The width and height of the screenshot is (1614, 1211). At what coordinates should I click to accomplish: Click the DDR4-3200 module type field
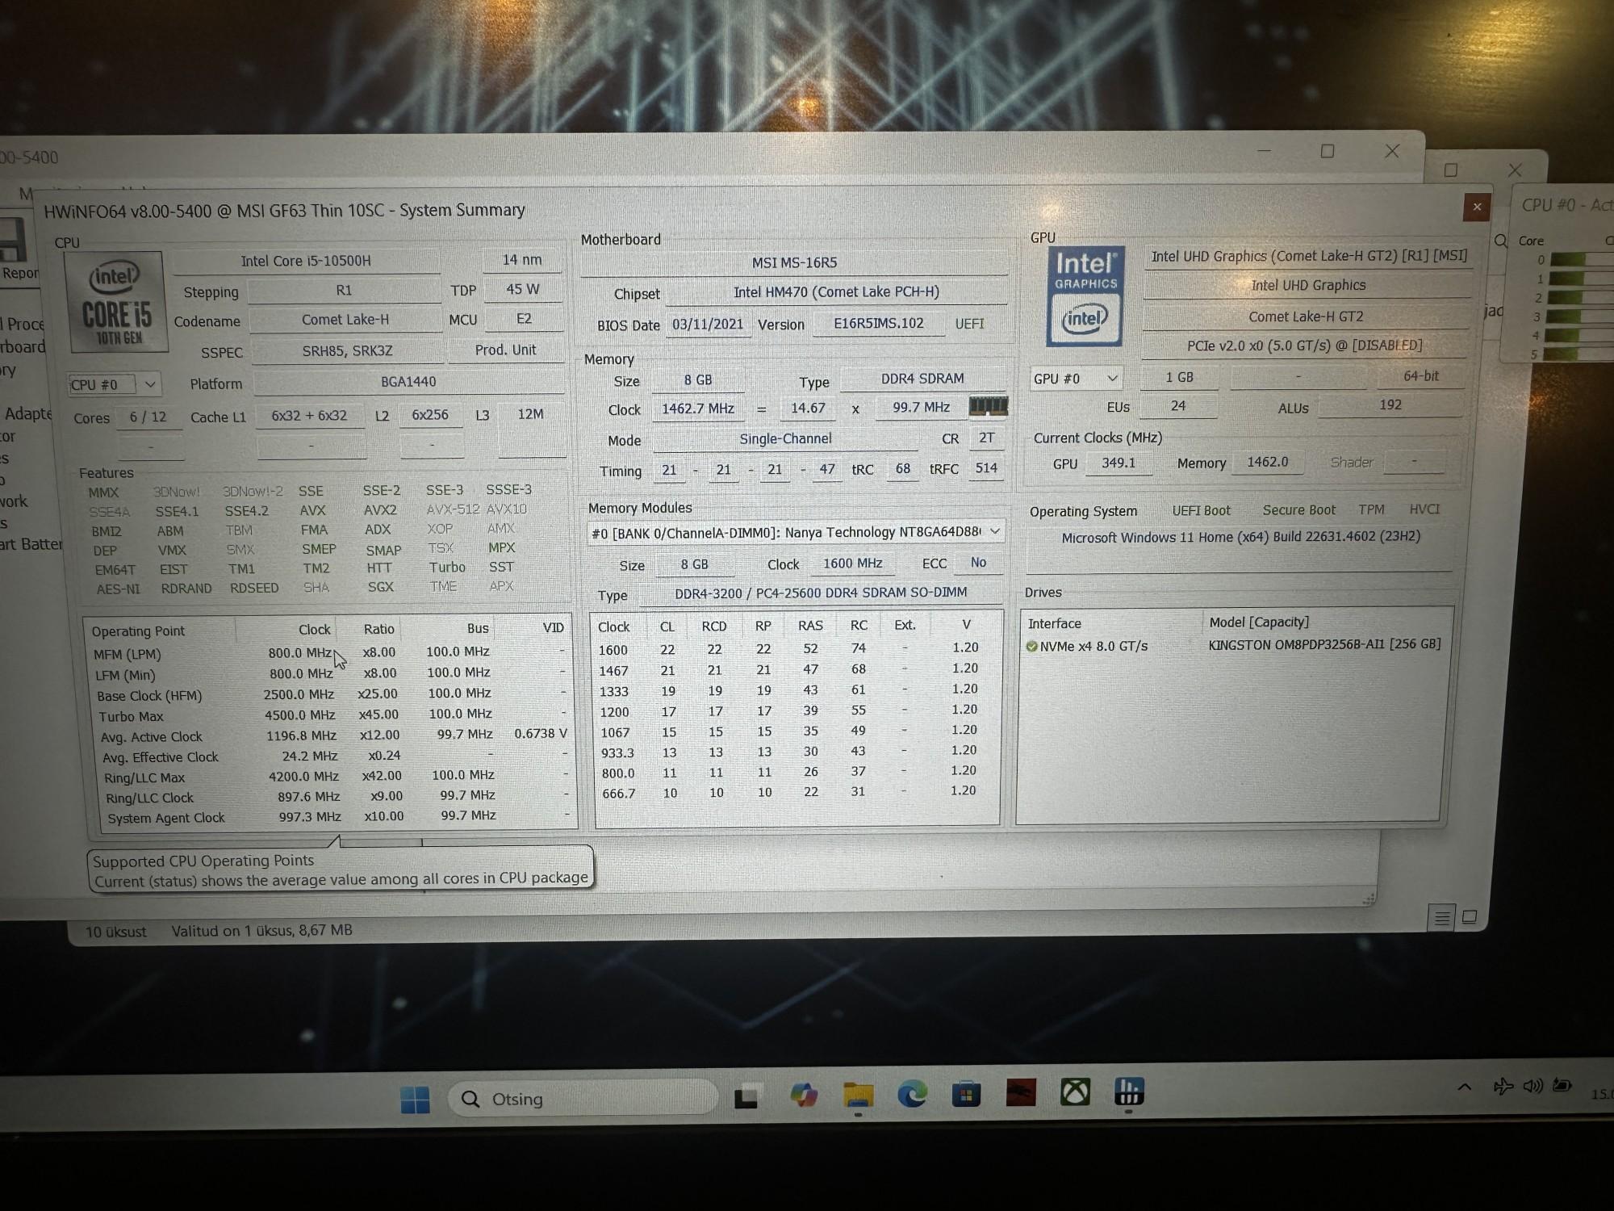point(821,593)
